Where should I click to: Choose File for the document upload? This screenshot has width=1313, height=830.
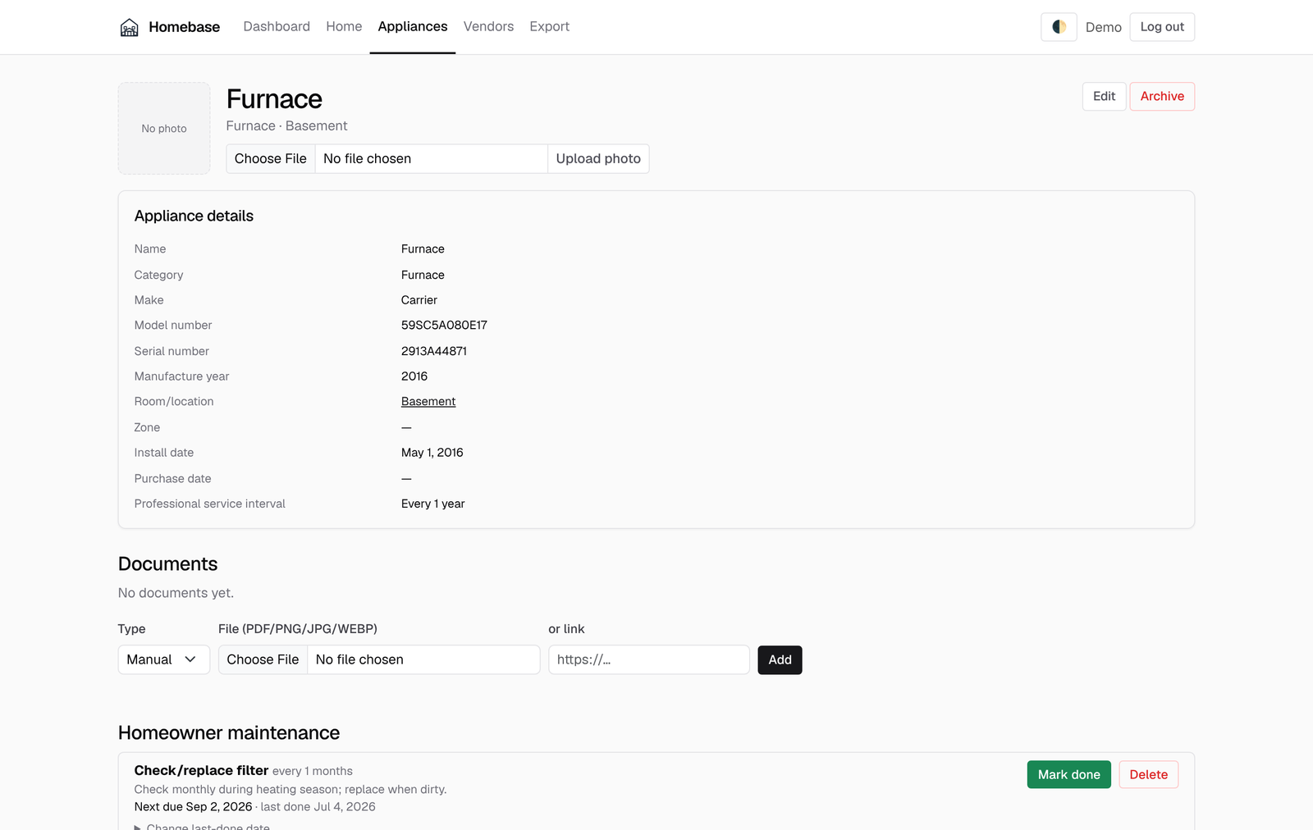(x=263, y=659)
